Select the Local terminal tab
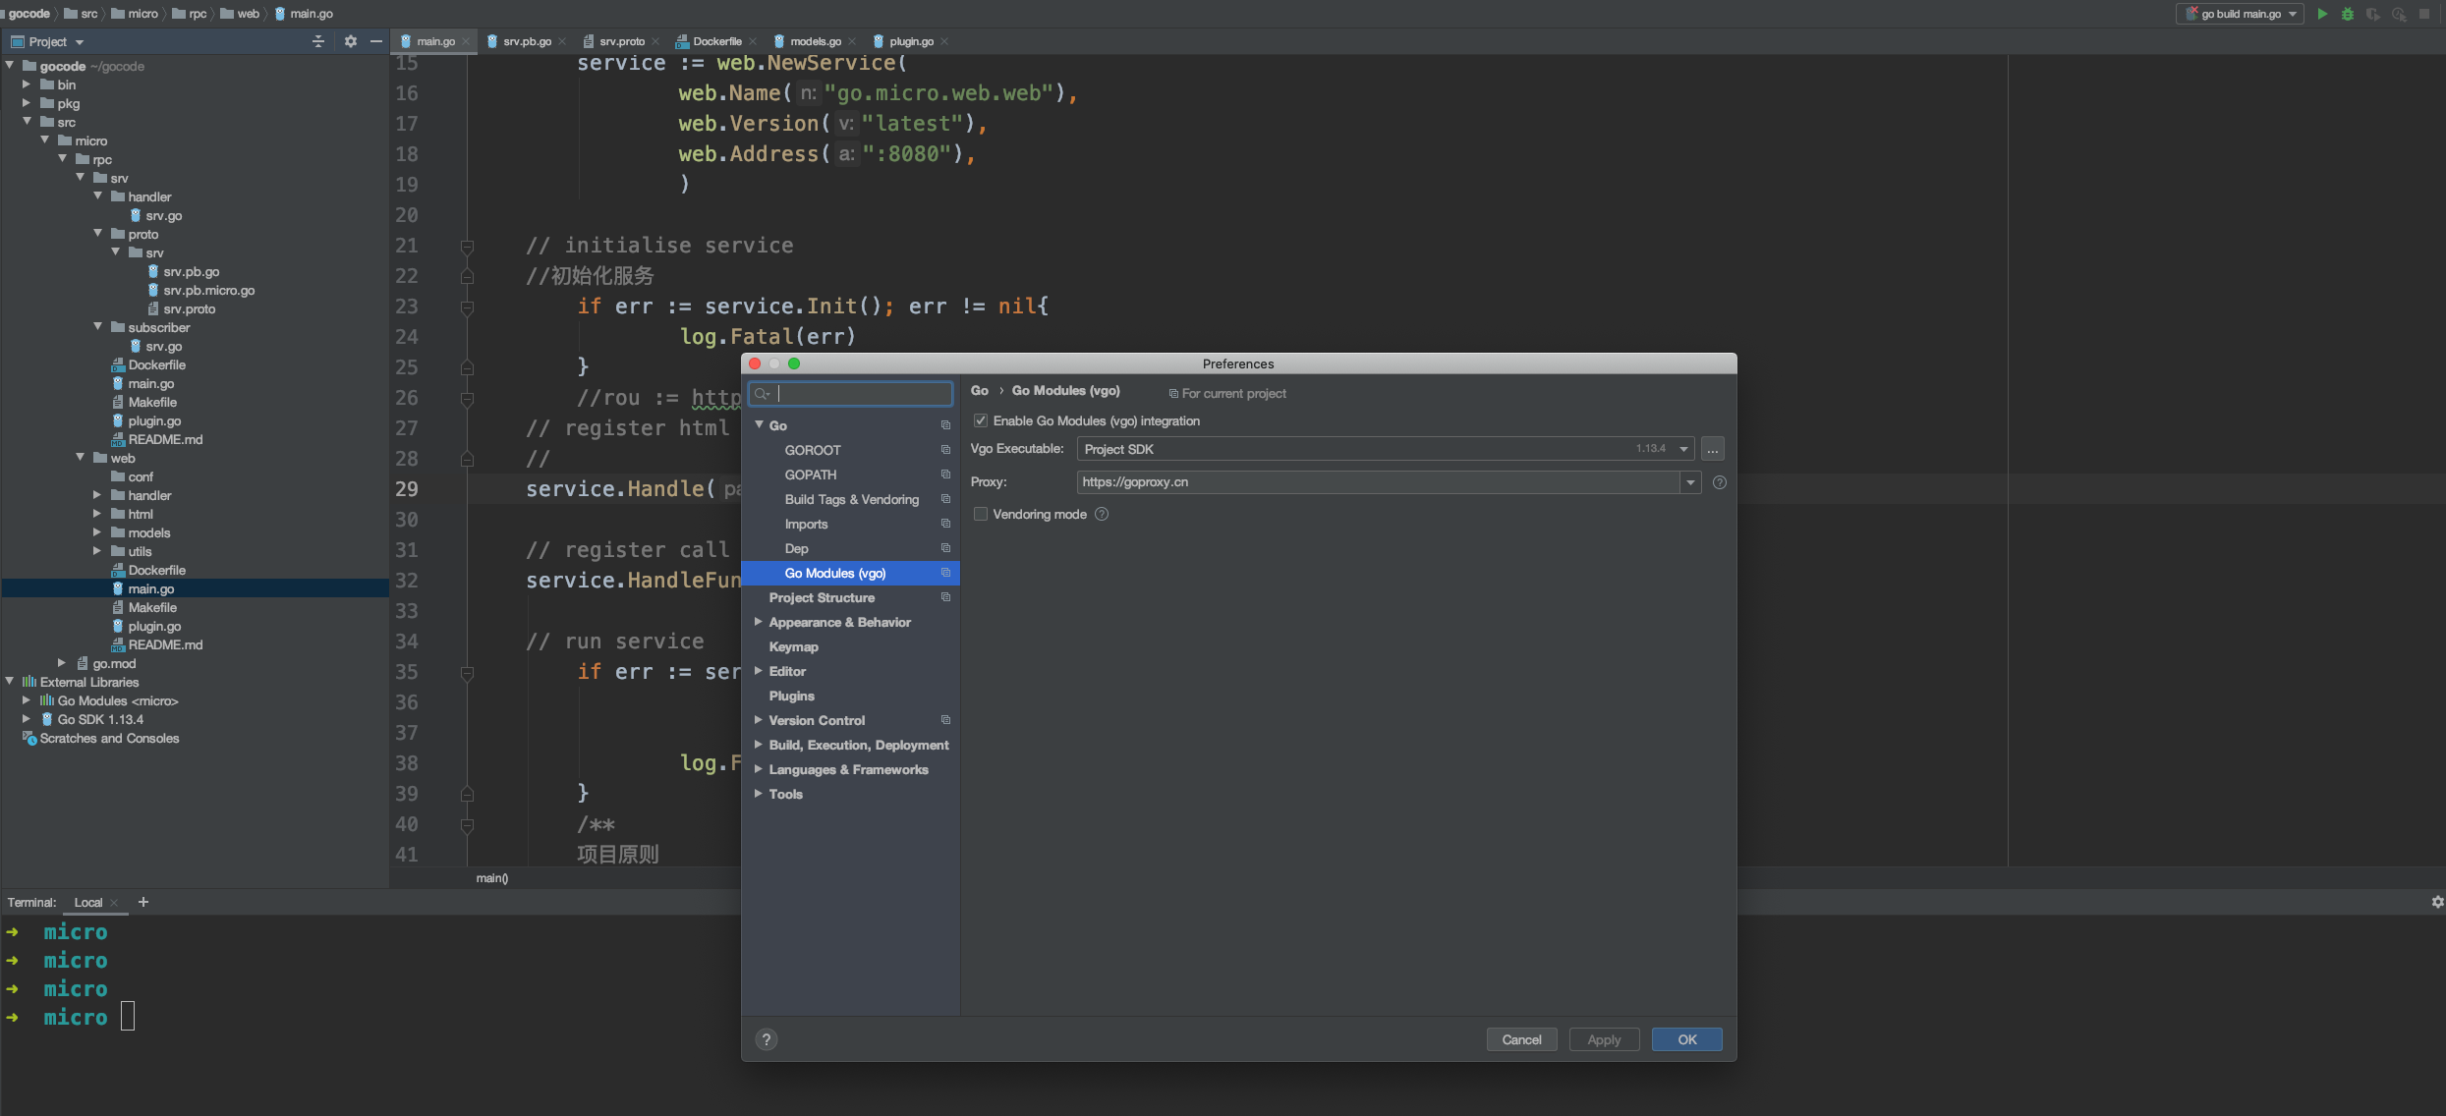2446x1116 pixels. coord(88,903)
